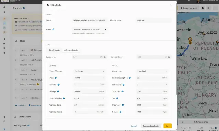
Task: Open the Type of finance dropdown
Action: [x=89, y=71]
